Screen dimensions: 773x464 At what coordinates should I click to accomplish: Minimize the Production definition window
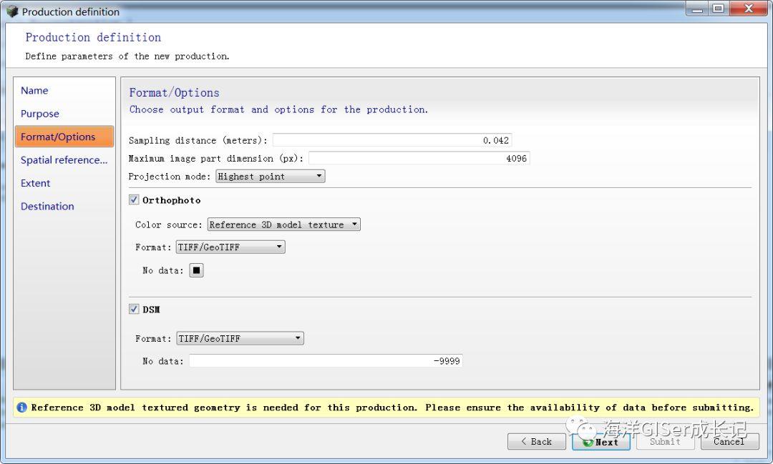[698, 9]
